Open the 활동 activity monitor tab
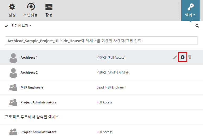Viewport: 203px width, 138px height. (x=49, y=10)
